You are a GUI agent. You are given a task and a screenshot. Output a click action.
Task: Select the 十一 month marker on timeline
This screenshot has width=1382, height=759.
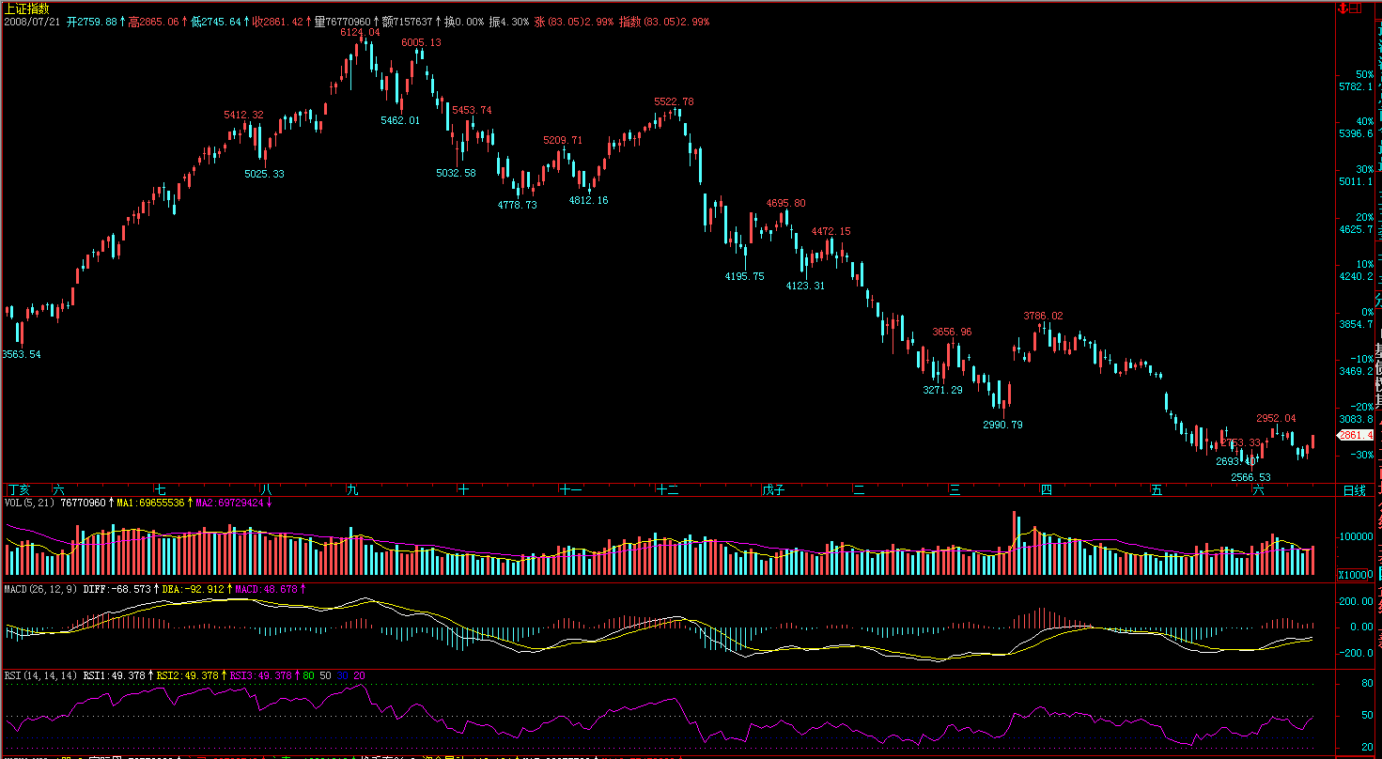571,489
